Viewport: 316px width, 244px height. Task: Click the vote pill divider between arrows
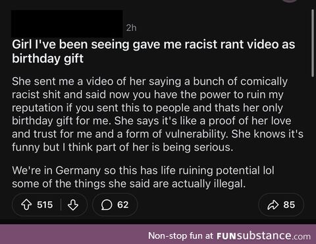click(x=61, y=205)
